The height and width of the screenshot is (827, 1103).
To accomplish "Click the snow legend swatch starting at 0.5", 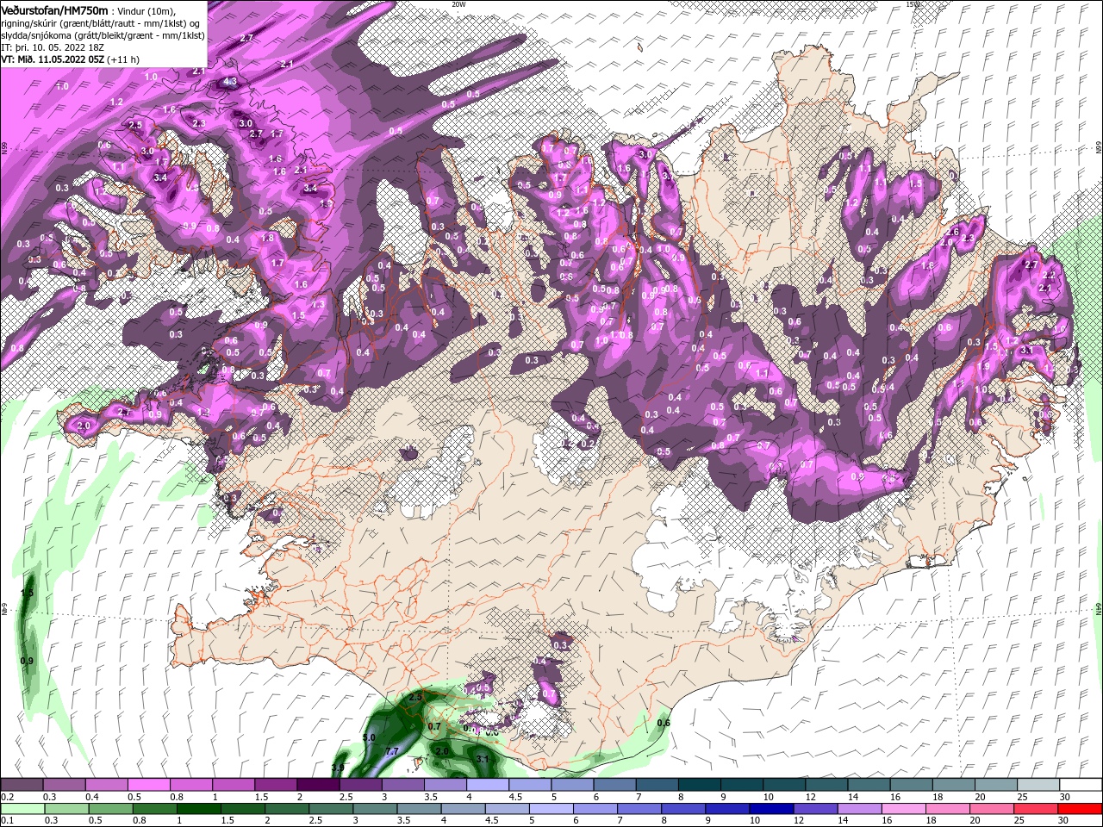I will (149, 785).
